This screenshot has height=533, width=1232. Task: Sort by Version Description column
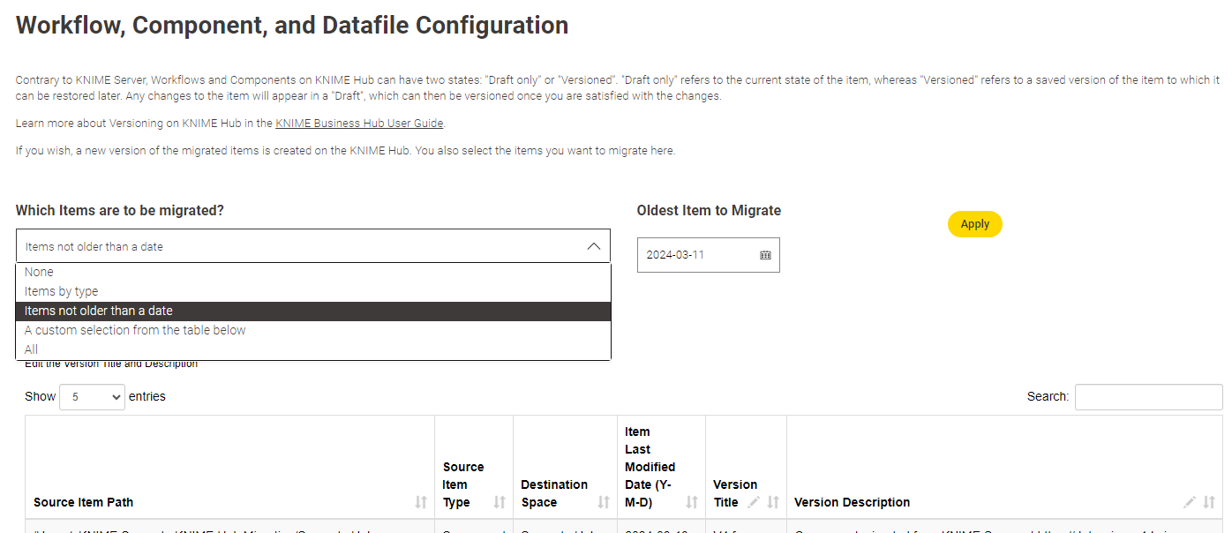click(1209, 502)
